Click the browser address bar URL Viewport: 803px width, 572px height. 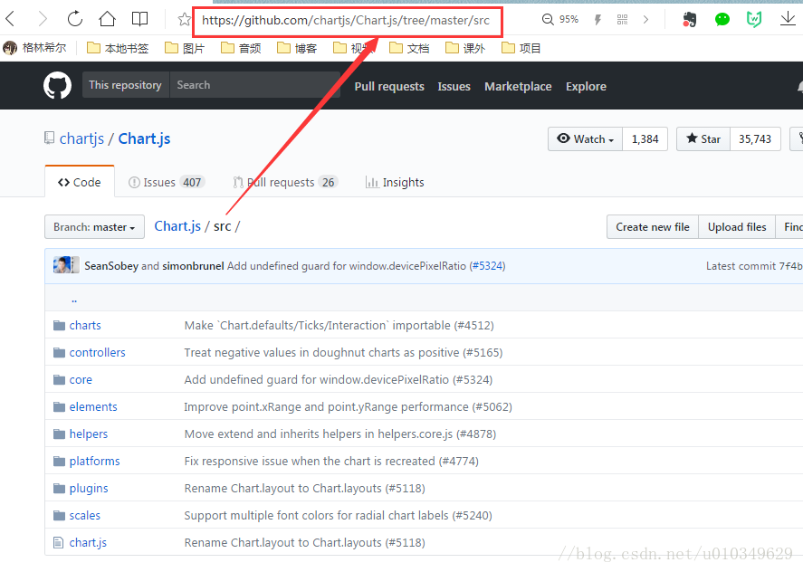click(x=346, y=20)
